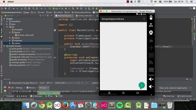Screen dimensions: 196x110
Task: Open the Event Log panel
Action: [169, 96]
